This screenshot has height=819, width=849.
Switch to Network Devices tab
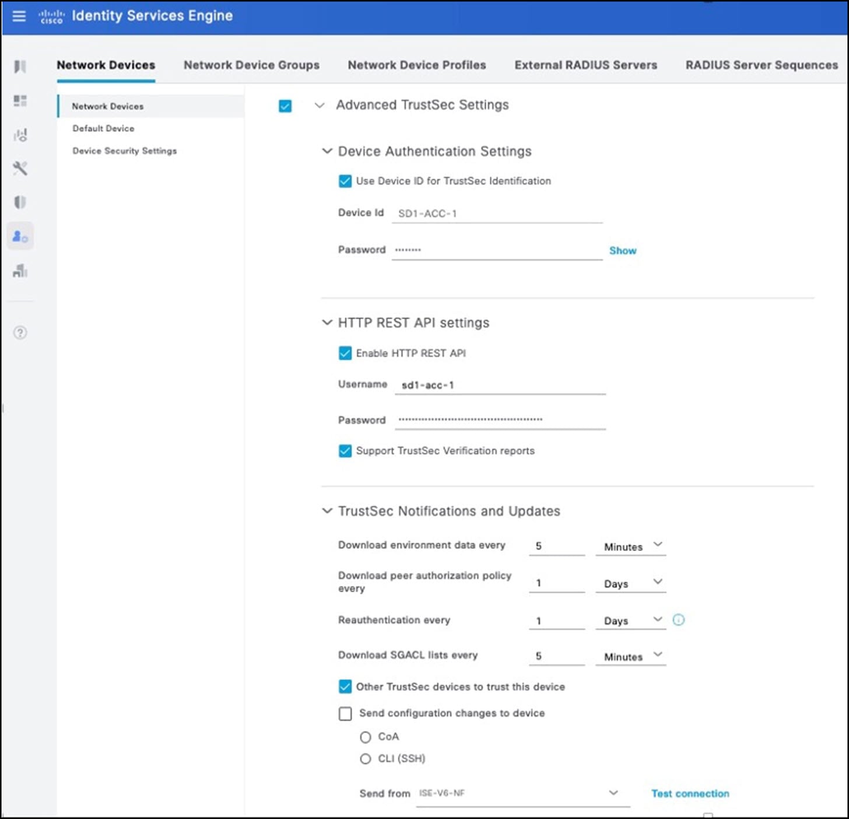pos(106,65)
